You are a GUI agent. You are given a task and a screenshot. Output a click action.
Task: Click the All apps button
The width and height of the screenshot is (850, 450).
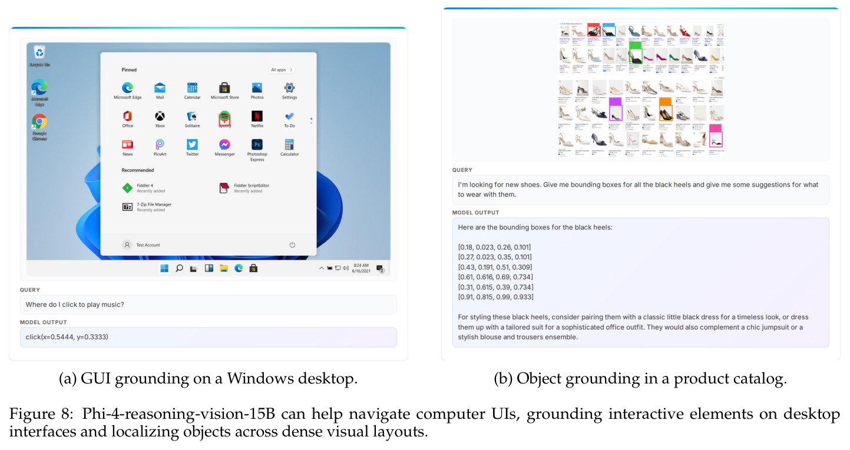click(282, 70)
